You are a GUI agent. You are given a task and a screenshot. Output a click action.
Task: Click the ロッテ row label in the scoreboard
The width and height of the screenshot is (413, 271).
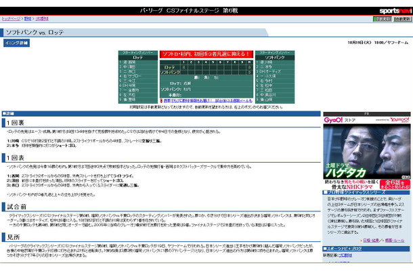click(170, 68)
